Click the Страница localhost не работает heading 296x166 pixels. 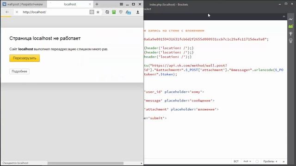pos(45,38)
